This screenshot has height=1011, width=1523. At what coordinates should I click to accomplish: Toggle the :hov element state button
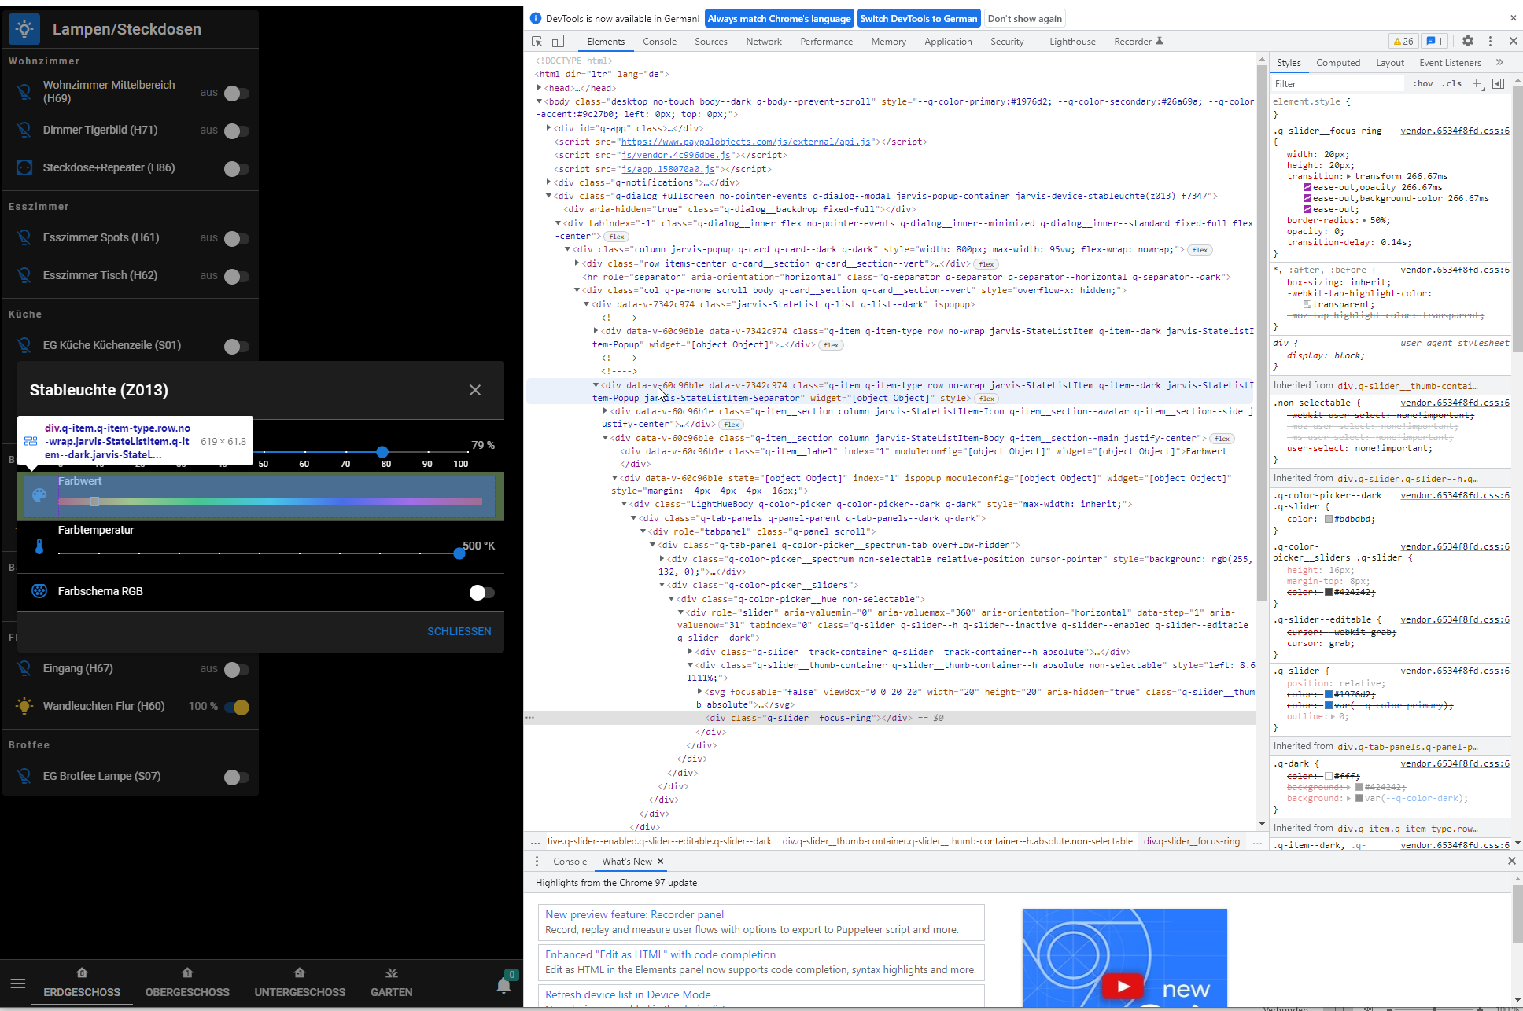[x=1422, y=83]
